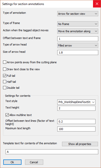Confirm settings with the Ok button
Viewport: 101px width, 168px height.
tap(12, 162)
